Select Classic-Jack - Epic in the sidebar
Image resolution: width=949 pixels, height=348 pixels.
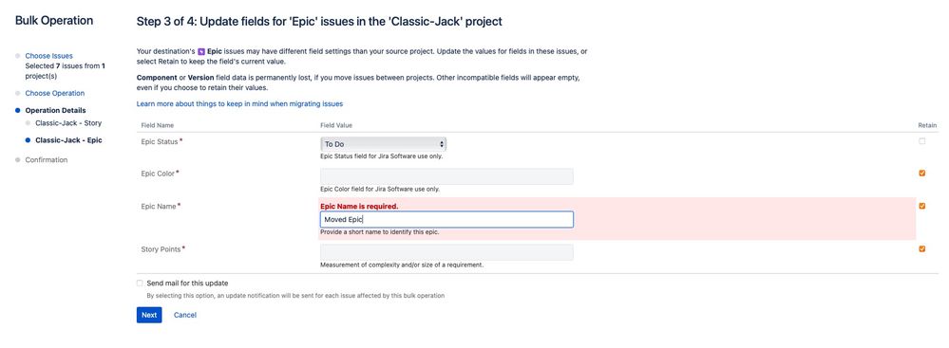click(x=68, y=140)
